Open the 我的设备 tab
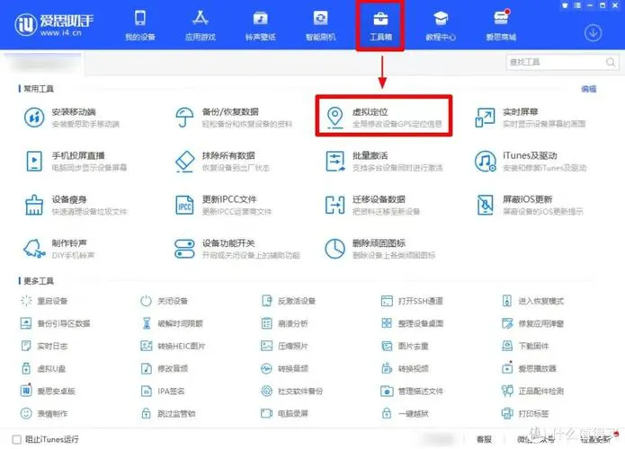This screenshot has height=449, width=625. 140,25
